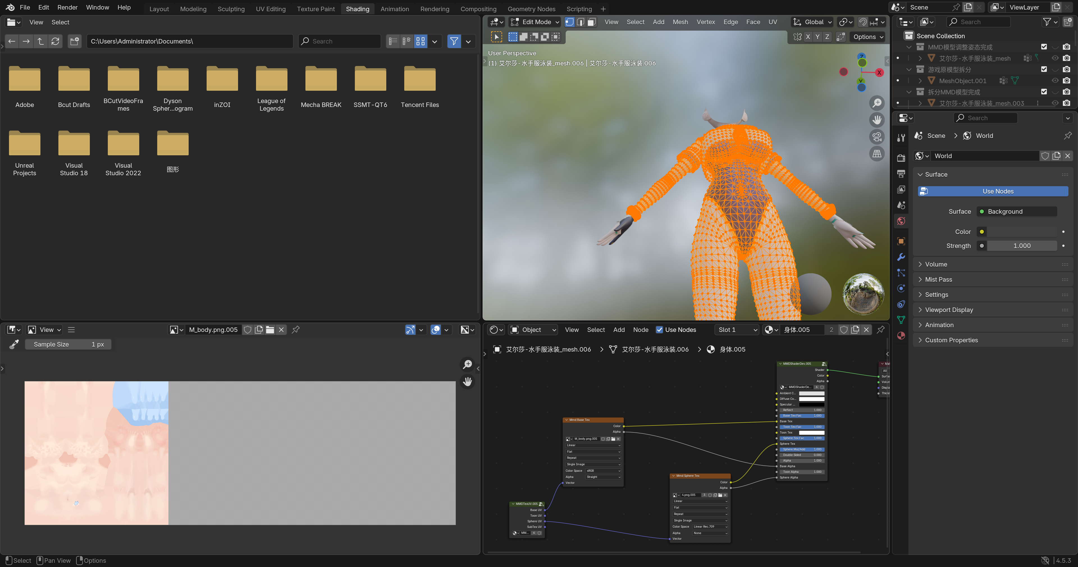The width and height of the screenshot is (1078, 567).
Task: Hide MeshObject.001 with eye icon
Action: click(1055, 80)
